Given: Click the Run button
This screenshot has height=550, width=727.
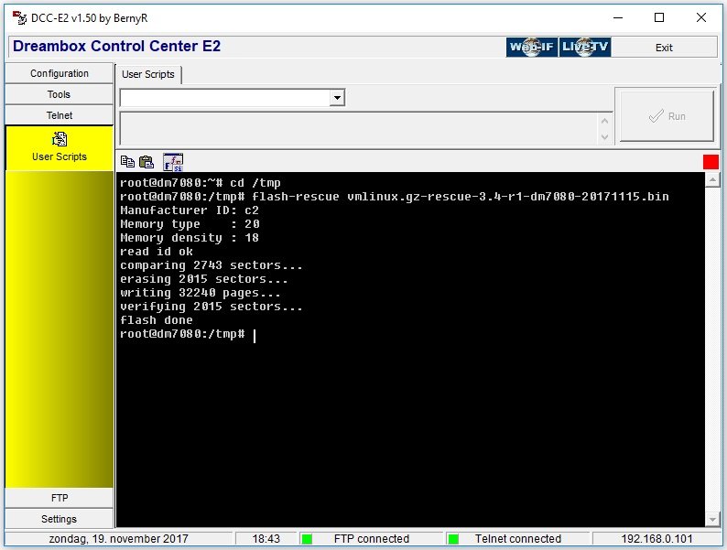Looking at the screenshot, I should point(667,116).
